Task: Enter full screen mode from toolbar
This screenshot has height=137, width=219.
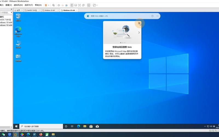Action: pyautogui.click(x=79, y=5)
